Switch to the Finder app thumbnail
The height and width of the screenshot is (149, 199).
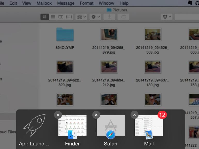point(72,126)
